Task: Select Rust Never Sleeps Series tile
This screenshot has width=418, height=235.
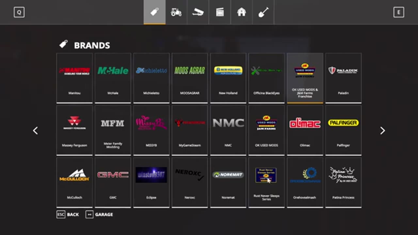Action: (266, 182)
